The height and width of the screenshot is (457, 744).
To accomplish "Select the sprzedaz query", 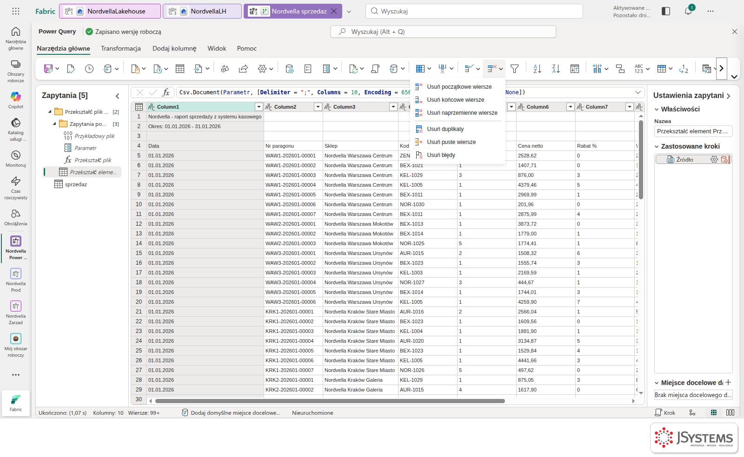I will (76, 184).
